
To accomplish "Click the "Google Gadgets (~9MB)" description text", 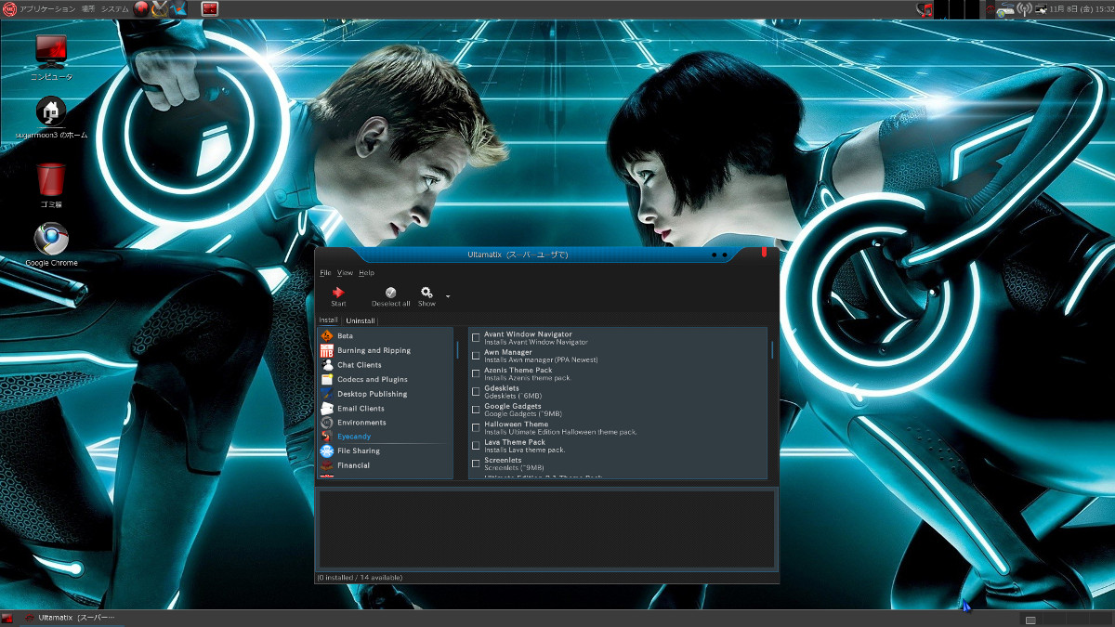I will pyautogui.click(x=523, y=414).
